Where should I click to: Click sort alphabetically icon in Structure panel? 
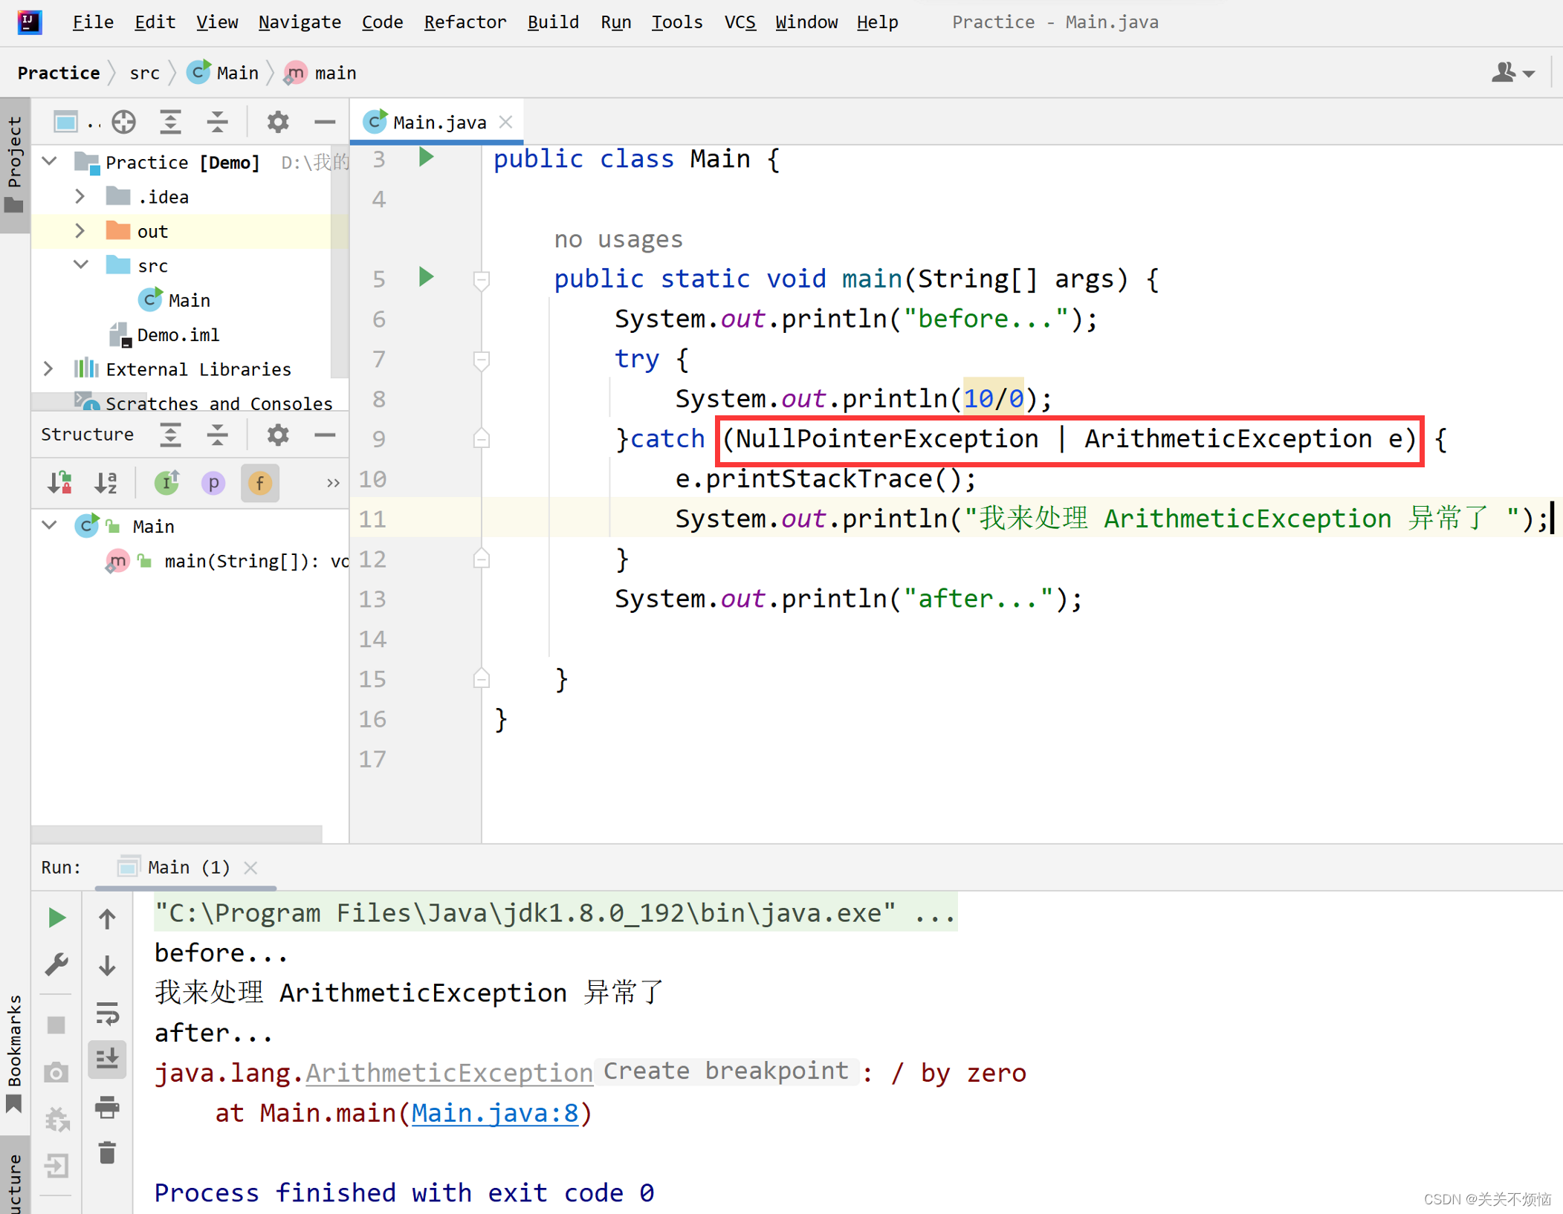[x=106, y=483]
